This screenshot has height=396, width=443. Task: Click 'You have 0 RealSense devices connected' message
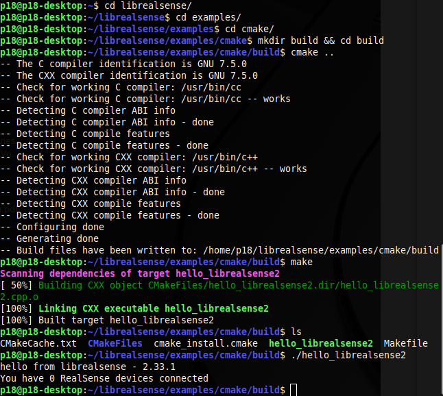click(x=104, y=378)
